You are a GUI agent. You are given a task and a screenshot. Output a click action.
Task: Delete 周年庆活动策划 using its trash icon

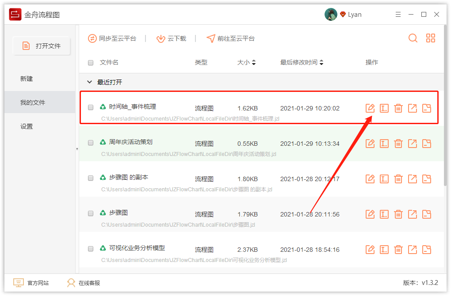pos(398,144)
